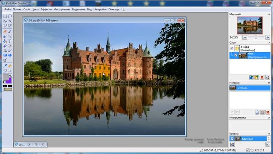Click the brush size preview box
The height and width of the screenshot is (154, 273).
[x=8, y=89]
